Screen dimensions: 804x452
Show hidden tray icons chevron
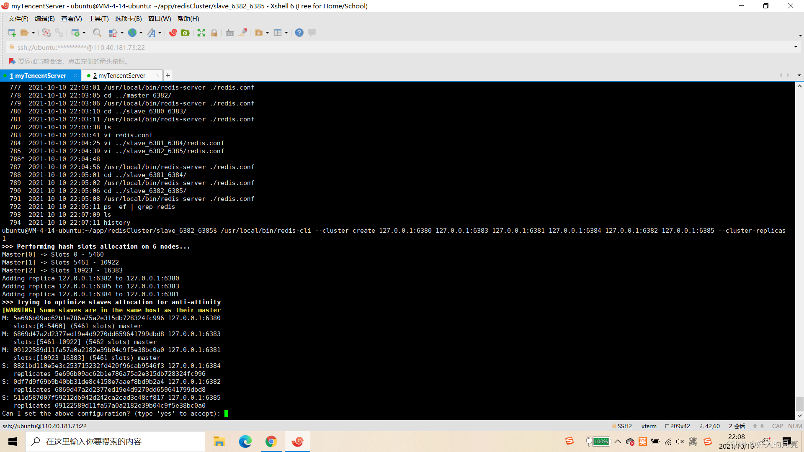618,442
